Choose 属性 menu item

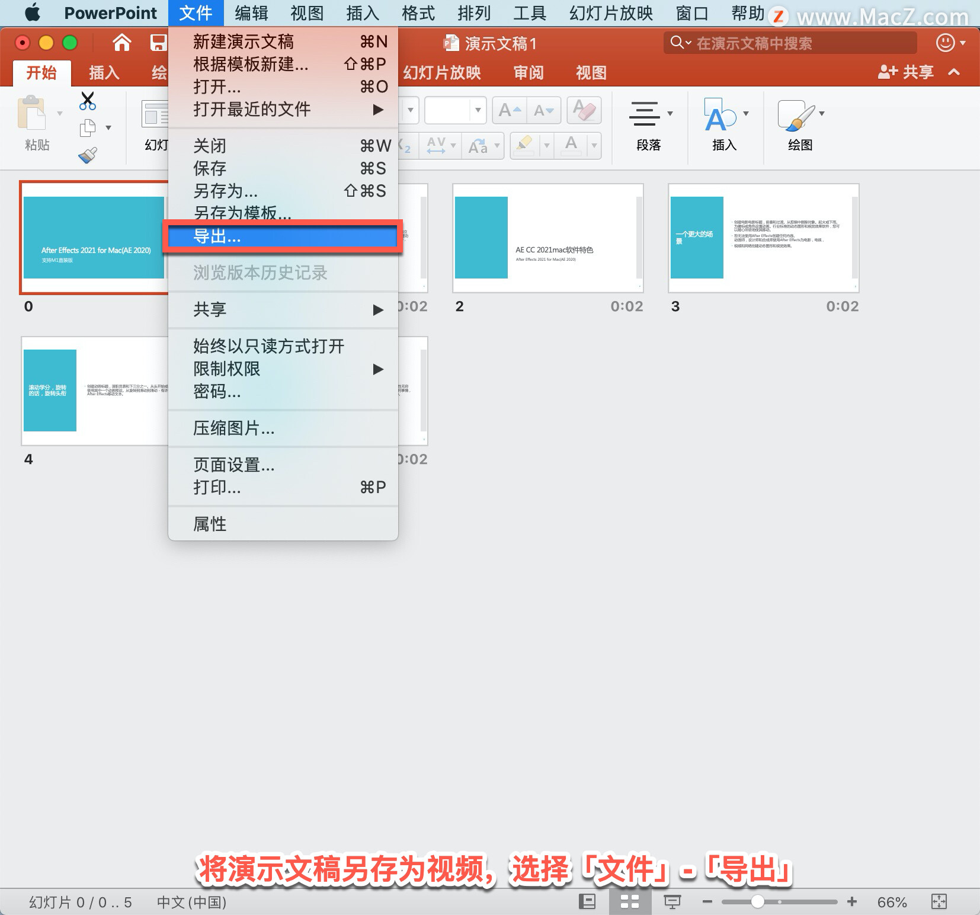tap(283, 524)
